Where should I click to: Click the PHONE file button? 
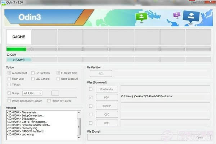(107, 106)
